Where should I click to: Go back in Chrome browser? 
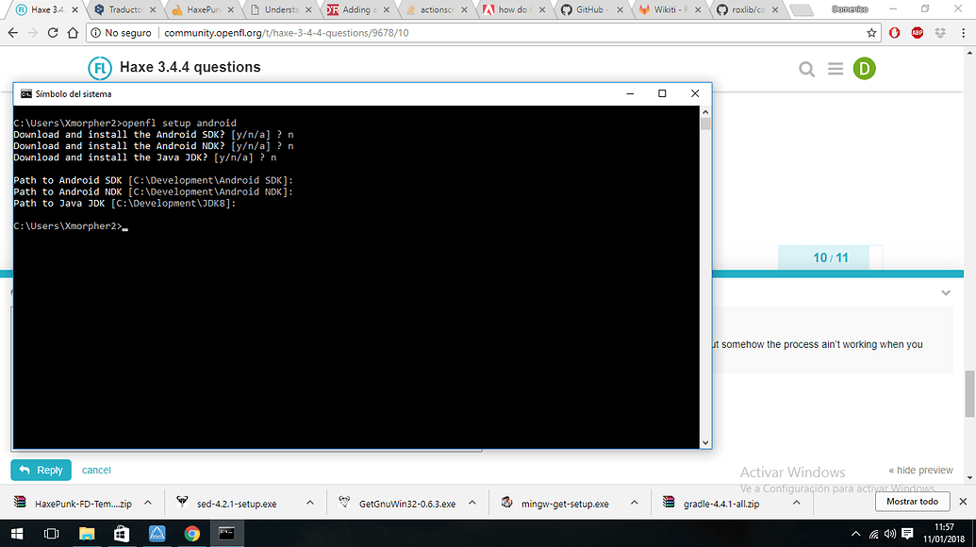13,33
